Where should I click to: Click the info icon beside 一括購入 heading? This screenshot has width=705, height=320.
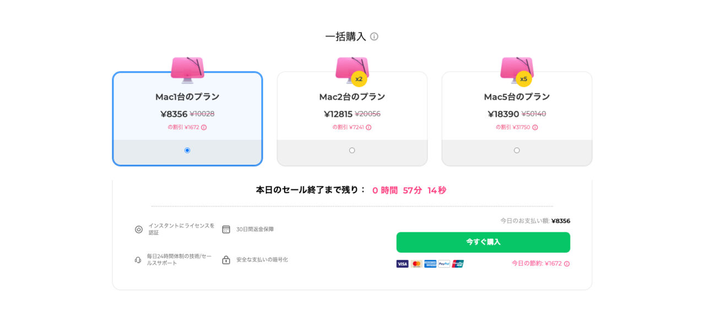374,36
